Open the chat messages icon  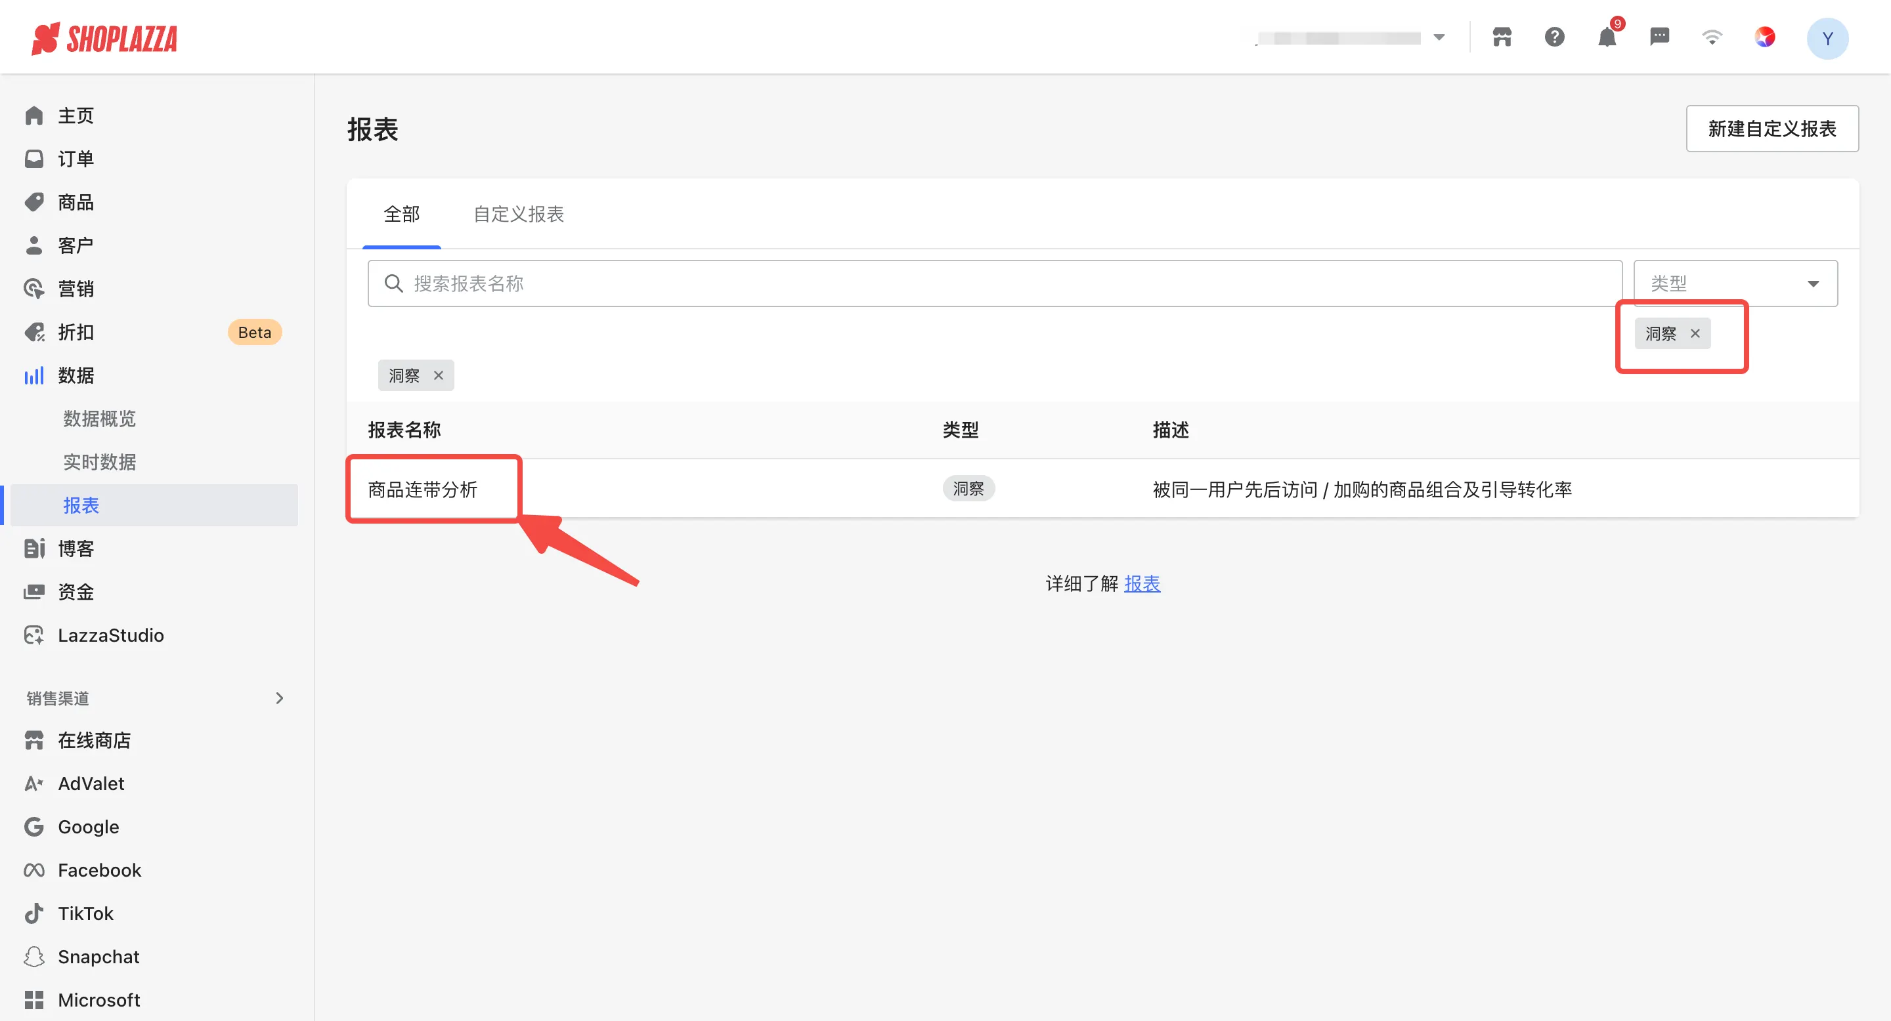(x=1659, y=37)
